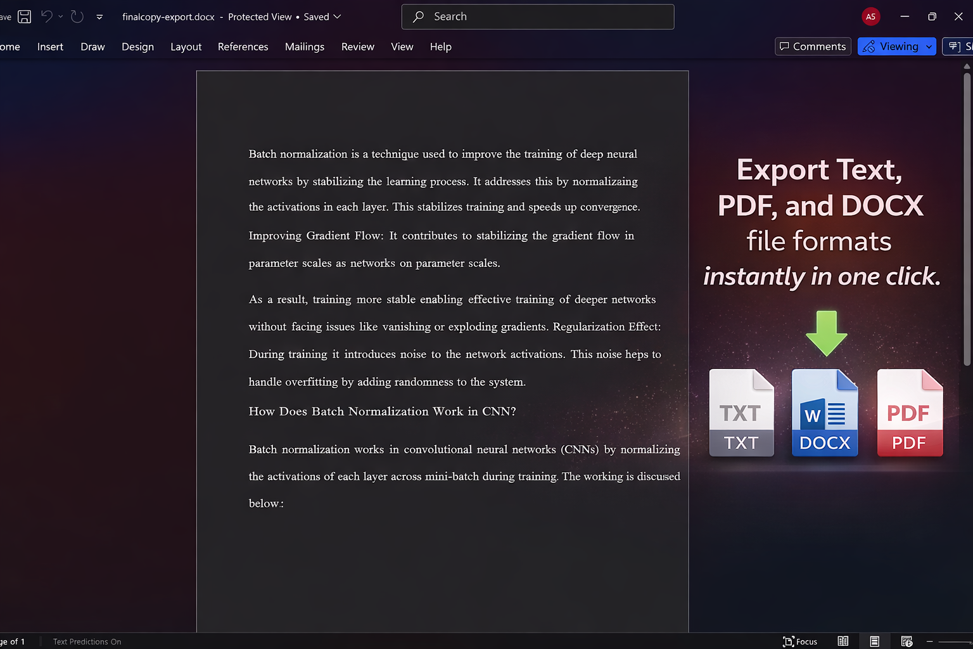Redo the last action

point(77,16)
